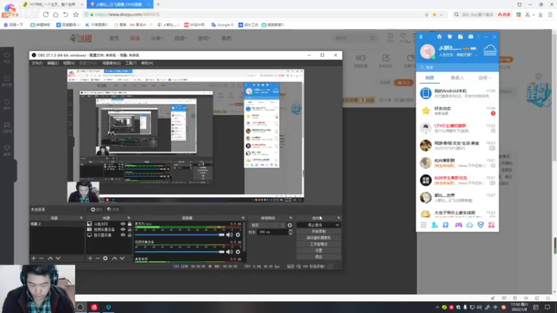Open the 渐变 transition dropdown
The image size is (557, 313).
pos(267,225)
